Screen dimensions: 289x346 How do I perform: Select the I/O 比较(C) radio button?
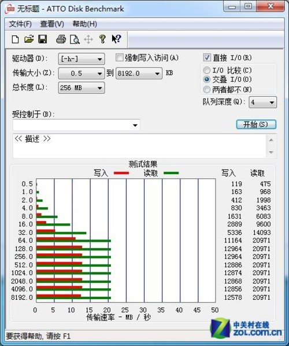206,71
